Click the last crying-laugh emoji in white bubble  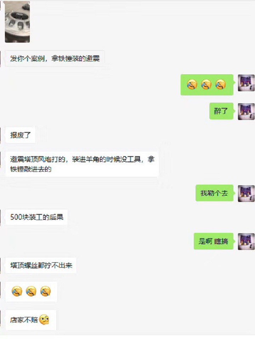(45, 291)
